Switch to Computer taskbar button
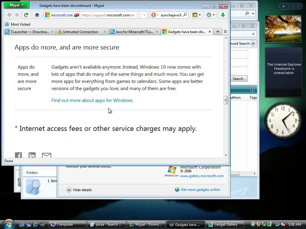Viewport: 306px width, 229px height. pyautogui.click(x=67, y=225)
